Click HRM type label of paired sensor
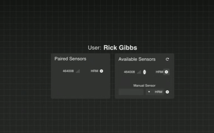The height and width of the screenshot is (133, 214). (95, 71)
